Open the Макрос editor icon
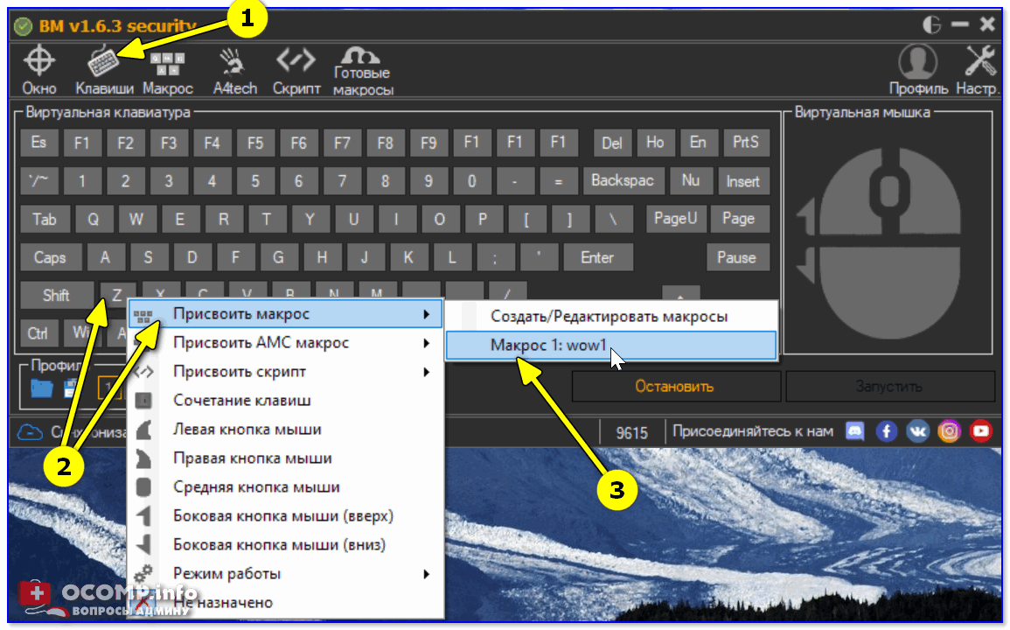The image size is (1010, 630). (167, 68)
